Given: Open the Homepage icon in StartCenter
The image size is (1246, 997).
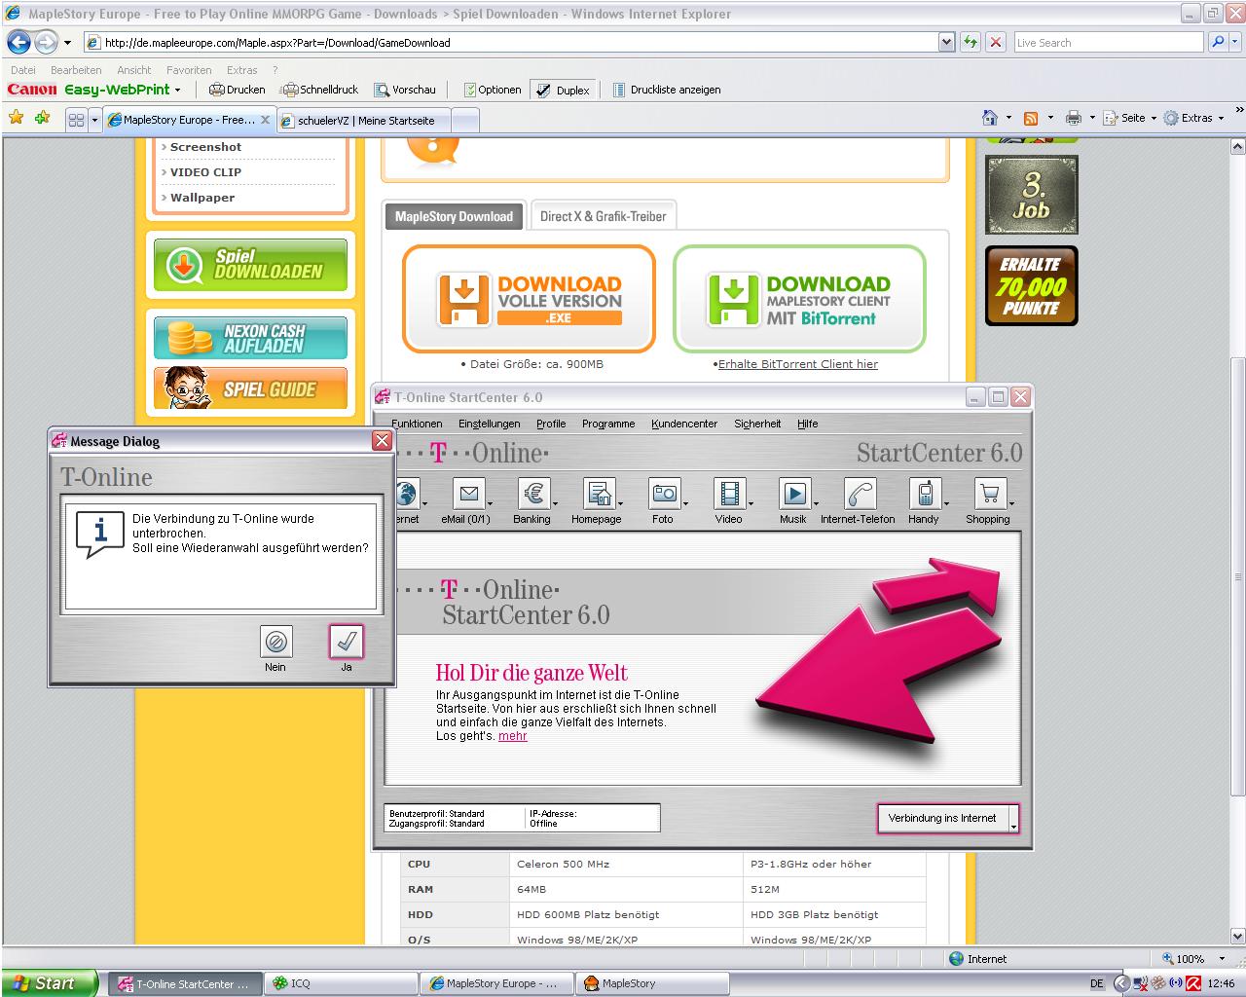Looking at the screenshot, I should [x=598, y=495].
